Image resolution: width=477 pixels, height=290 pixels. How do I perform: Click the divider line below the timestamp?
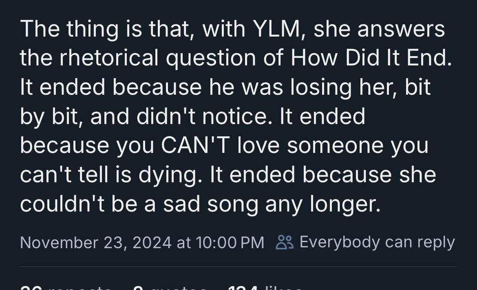(238, 267)
